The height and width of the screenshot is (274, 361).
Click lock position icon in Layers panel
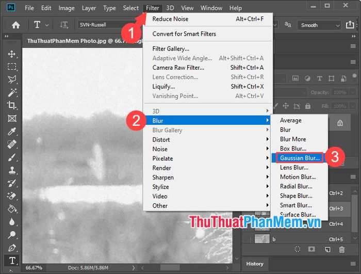point(286,106)
